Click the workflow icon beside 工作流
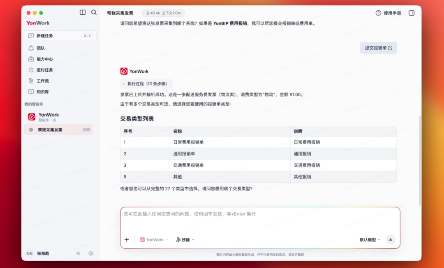This screenshot has width=444, height=268. coord(31,81)
